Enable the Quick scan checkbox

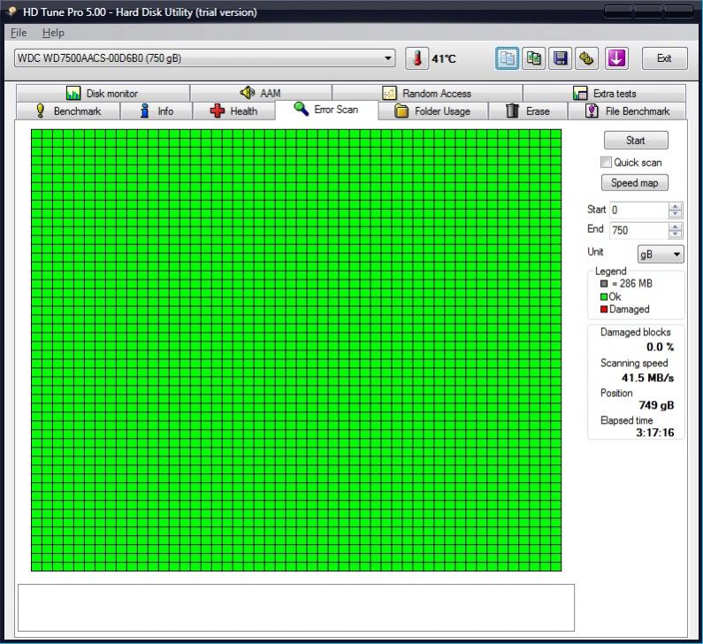tap(606, 163)
